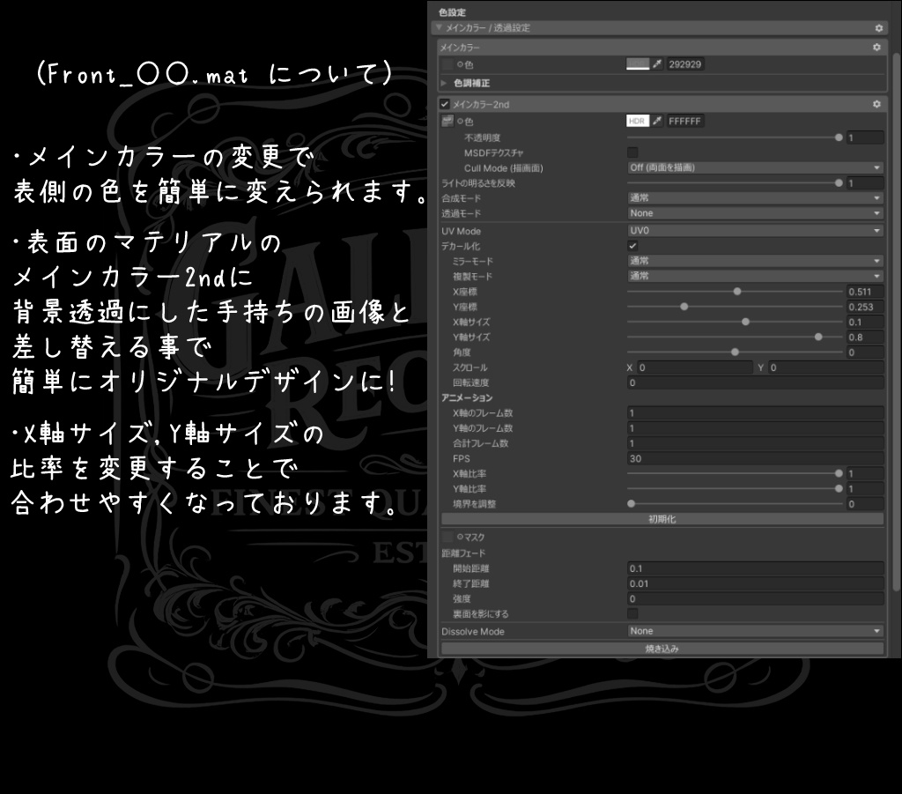The image size is (902, 794).
Task: Open the Dissolve Mode dropdown
Action: [x=754, y=631]
